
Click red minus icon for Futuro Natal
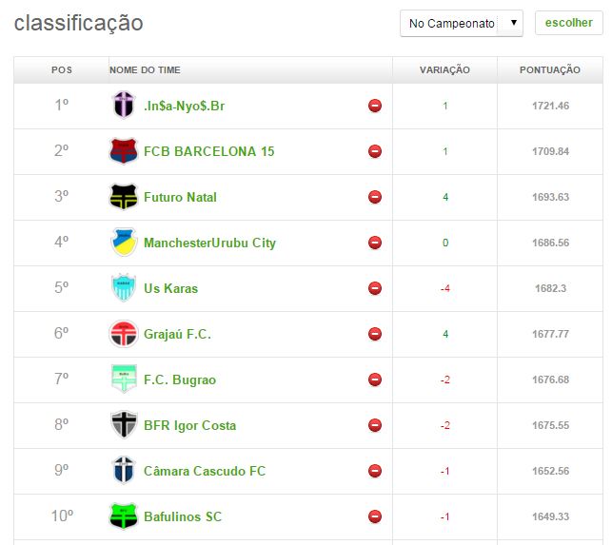(x=375, y=197)
